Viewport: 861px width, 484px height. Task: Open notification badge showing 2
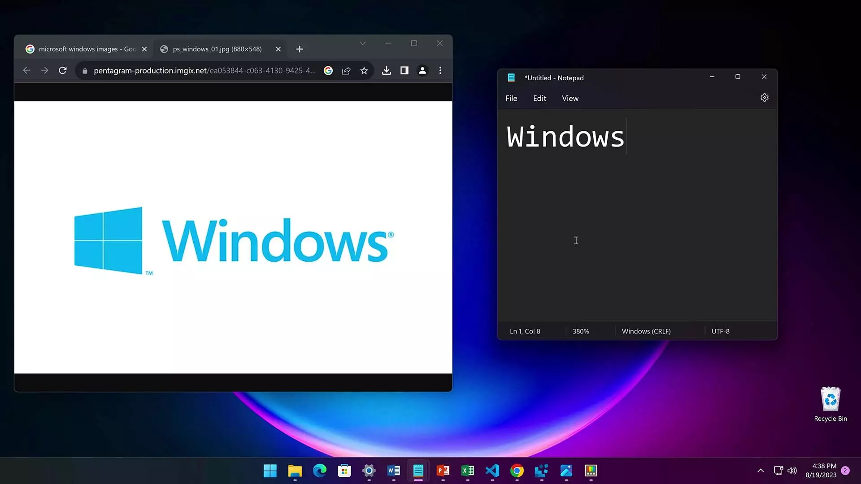click(845, 471)
